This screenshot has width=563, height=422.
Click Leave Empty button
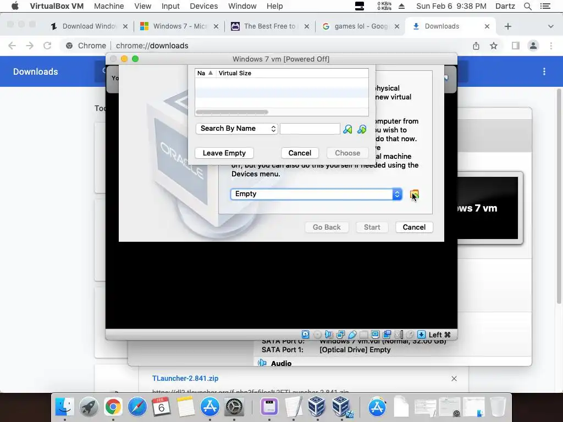click(224, 153)
